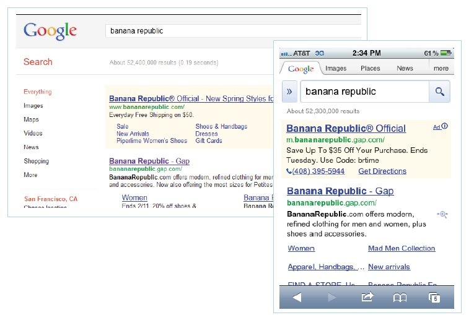Switch to the Images tab on mobile

(336, 69)
